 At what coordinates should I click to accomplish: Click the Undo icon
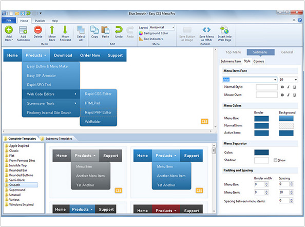coord(119,30)
